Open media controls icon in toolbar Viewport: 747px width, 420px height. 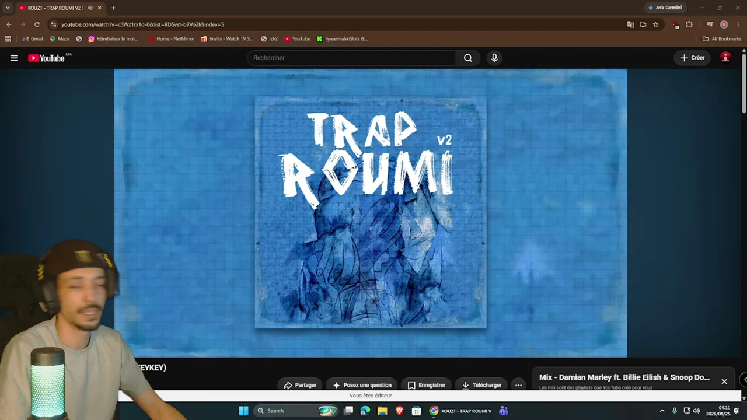click(710, 24)
